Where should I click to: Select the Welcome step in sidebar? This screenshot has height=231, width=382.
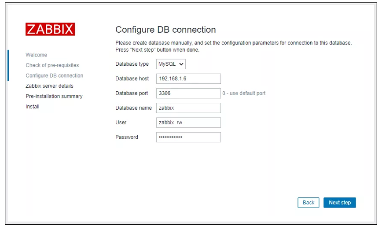[x=36, y=55]
